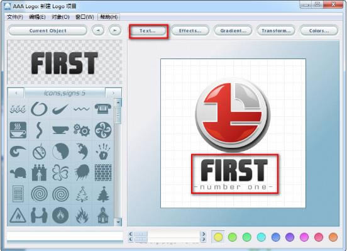
Task: Select the fire warning triangle icon
Action: (18, 215)
